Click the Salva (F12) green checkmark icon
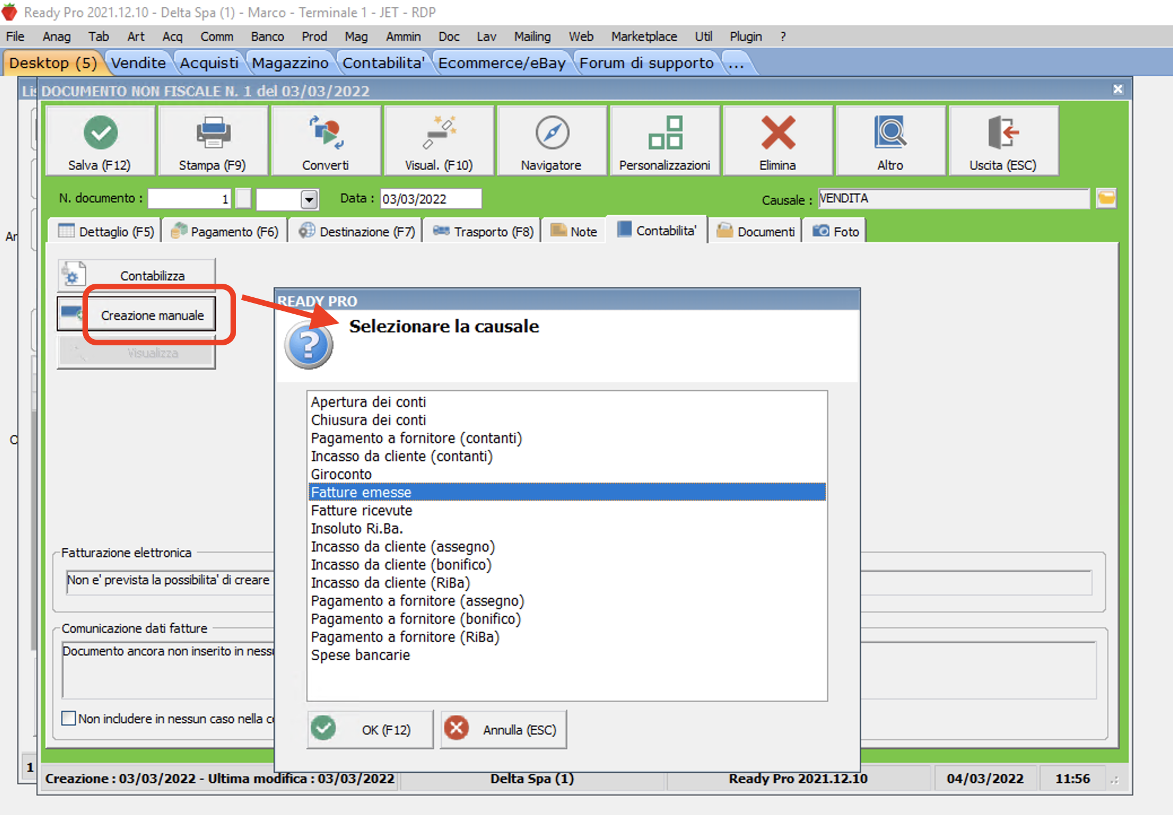 tap(101, 132)
